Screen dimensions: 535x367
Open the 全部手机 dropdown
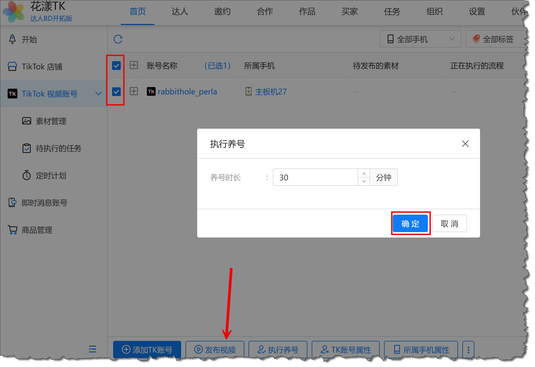(420, 39)
